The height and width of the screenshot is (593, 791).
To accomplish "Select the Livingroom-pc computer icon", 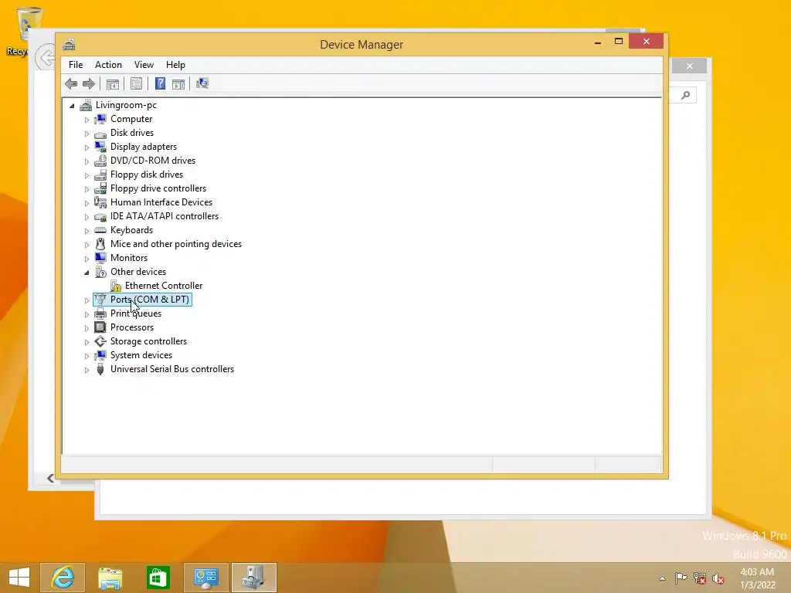I will (86, 105).
